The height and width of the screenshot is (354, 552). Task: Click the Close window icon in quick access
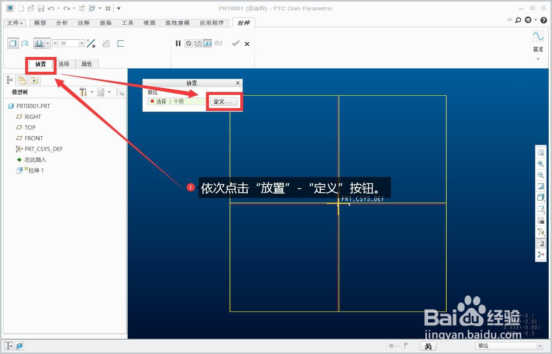108,8
